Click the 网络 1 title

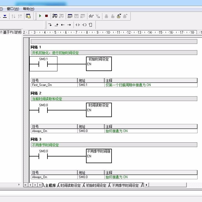(36, 47)
